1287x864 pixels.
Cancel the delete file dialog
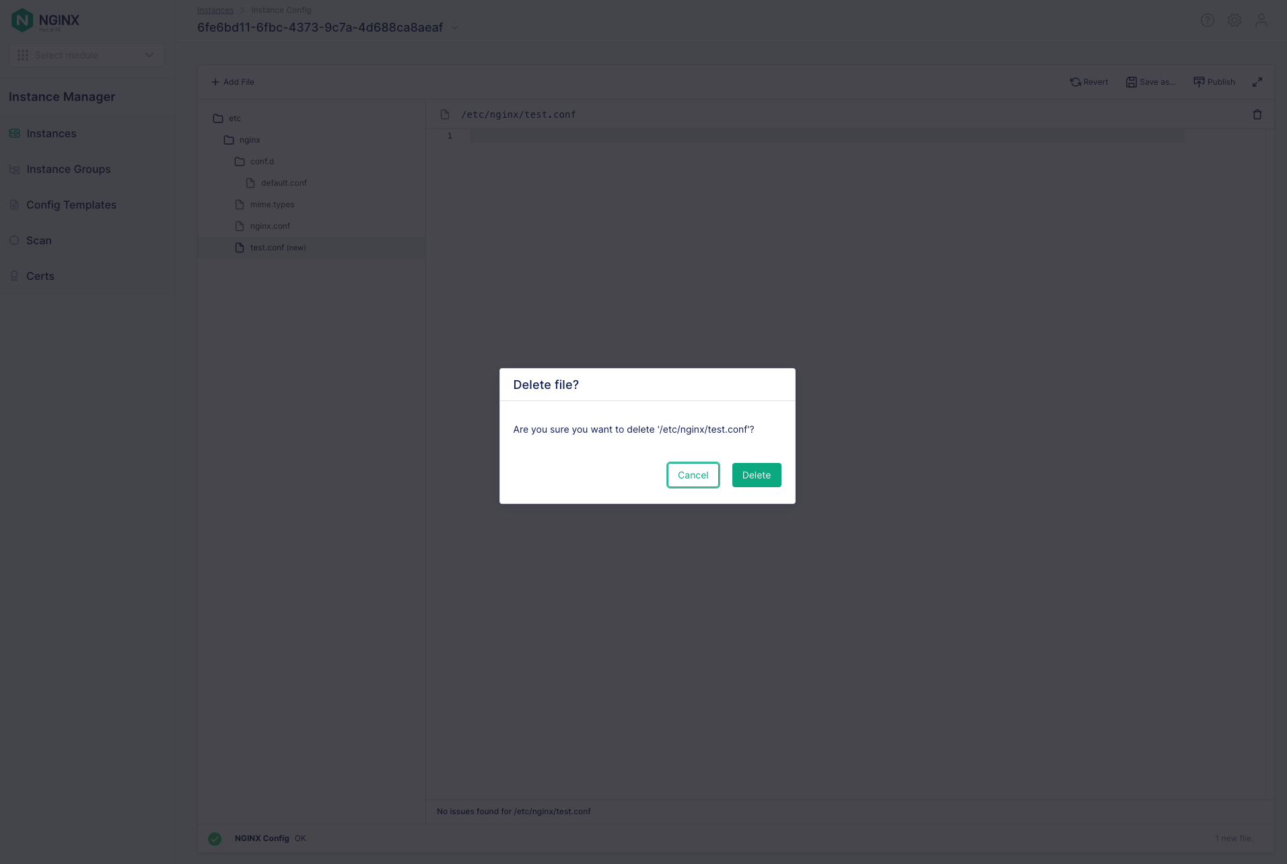[693, 475]
